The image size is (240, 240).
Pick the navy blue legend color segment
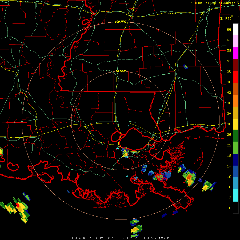(x=235, y=160)
